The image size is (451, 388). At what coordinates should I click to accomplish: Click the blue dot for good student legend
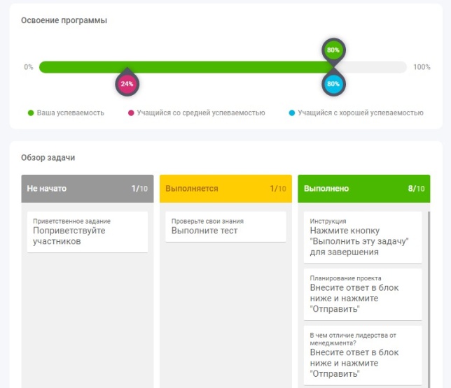[291, 113]
